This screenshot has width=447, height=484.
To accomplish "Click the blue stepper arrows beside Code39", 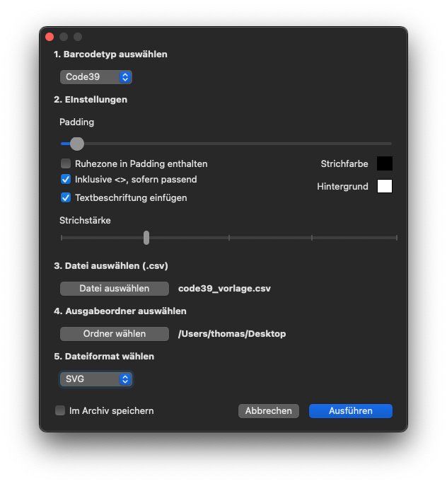I will (x=125, y=77).
